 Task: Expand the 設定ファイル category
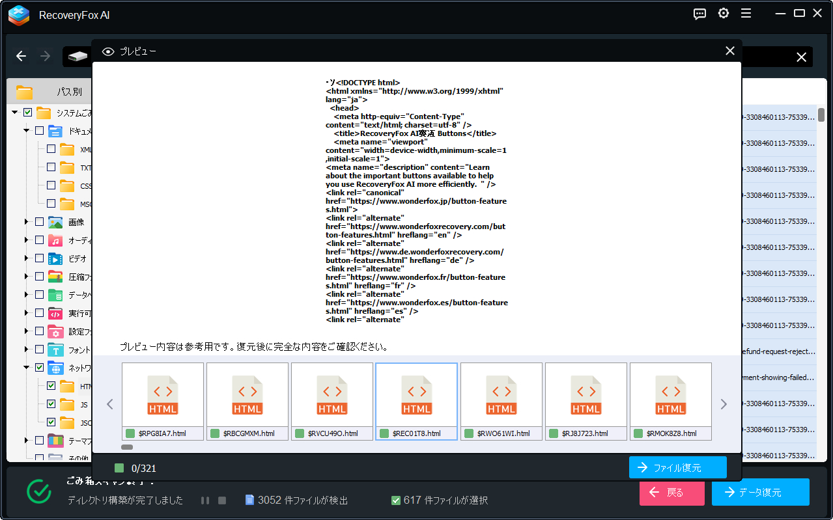(27, 331)
